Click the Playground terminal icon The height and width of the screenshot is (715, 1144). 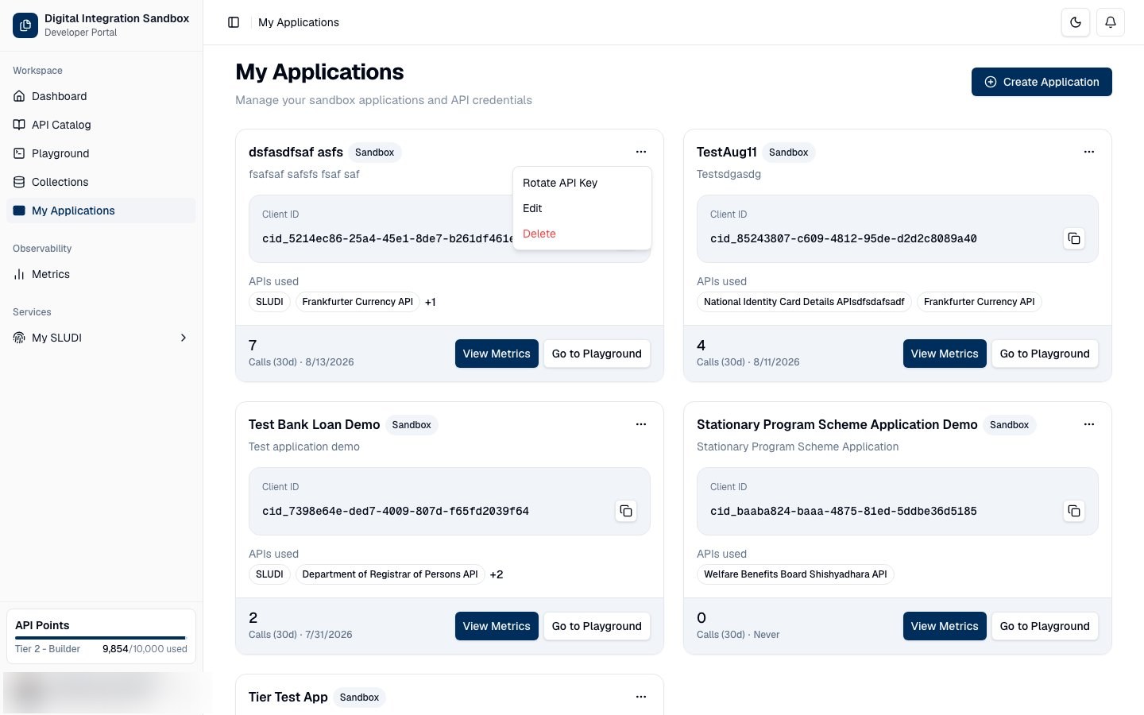click(19, 153)
